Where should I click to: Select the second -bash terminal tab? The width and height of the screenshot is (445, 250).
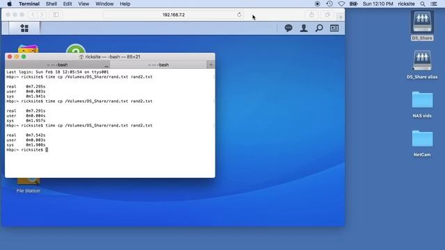[159, 65]
